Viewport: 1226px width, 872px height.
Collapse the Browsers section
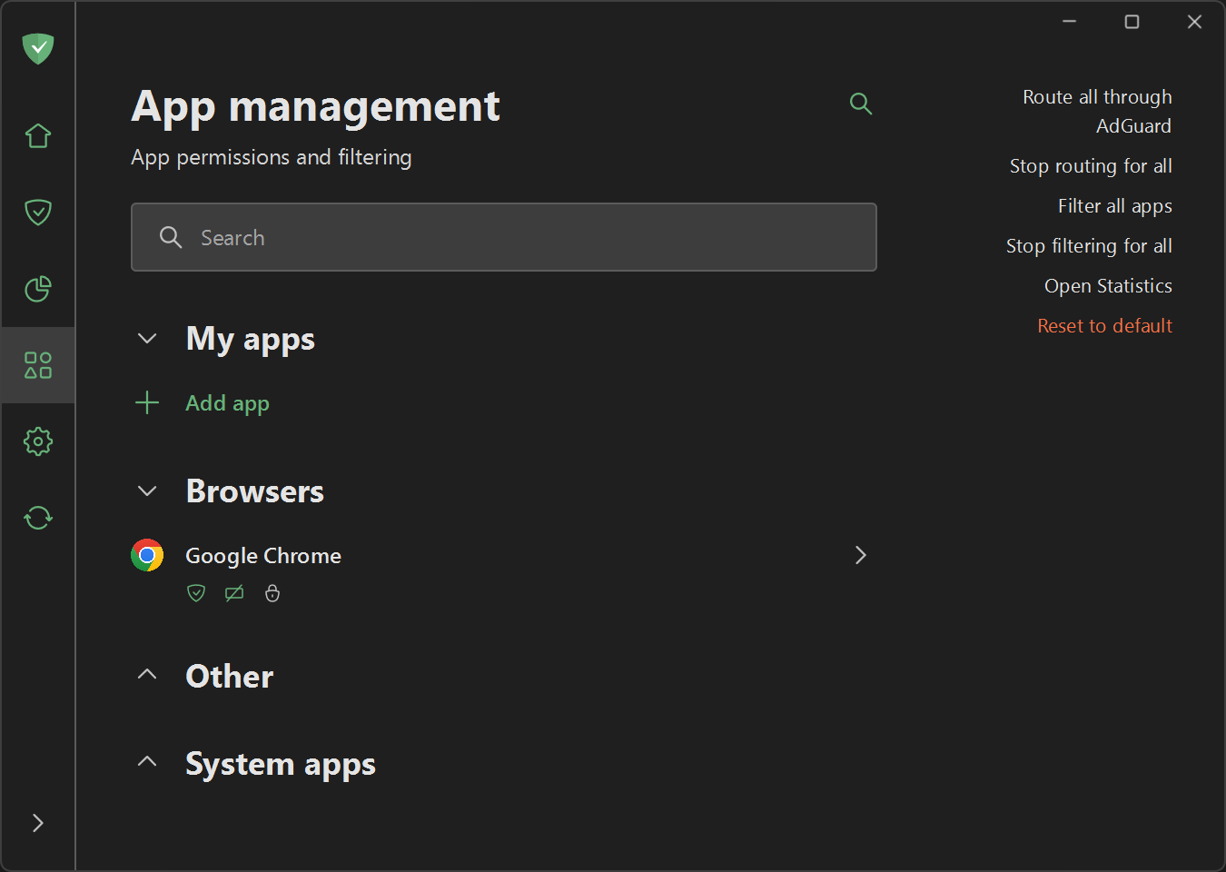[x=147, y=490]
